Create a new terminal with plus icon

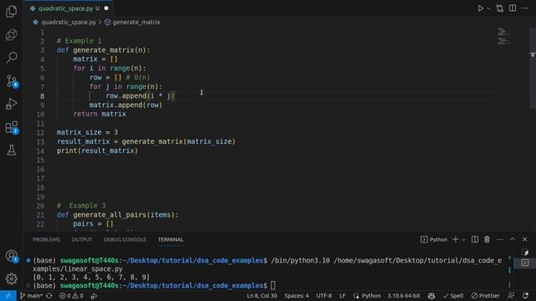(x=456, y=240)
